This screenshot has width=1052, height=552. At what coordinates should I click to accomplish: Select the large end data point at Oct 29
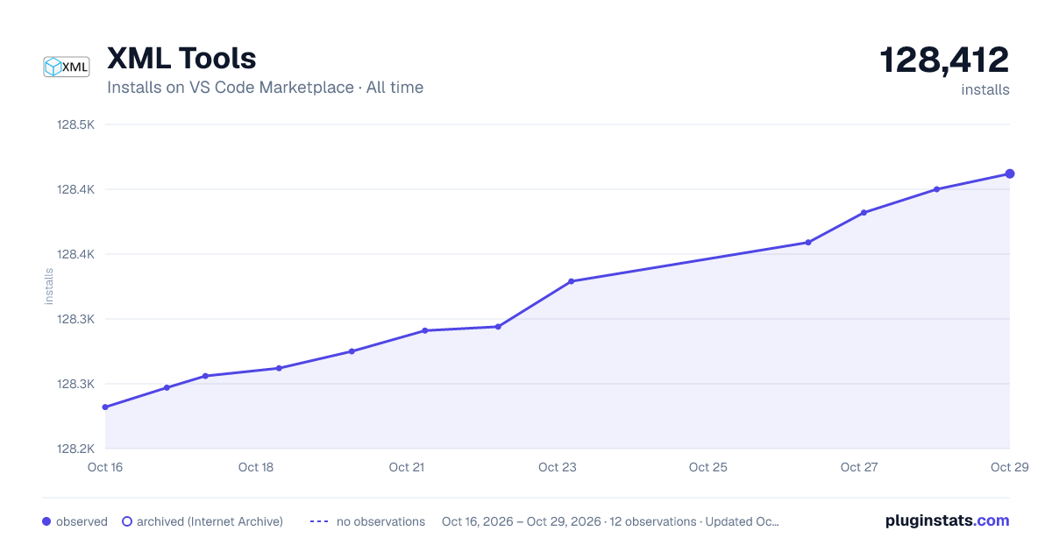[1010, 173]
